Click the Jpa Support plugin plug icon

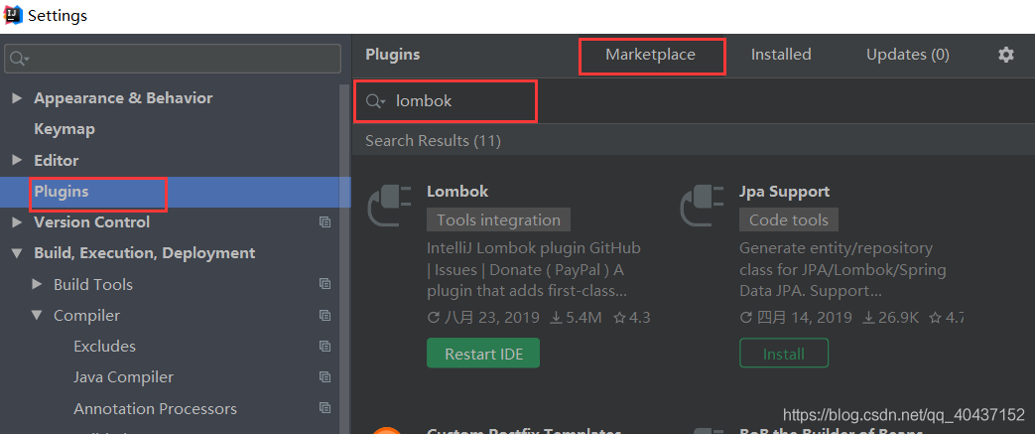point(703,206)
